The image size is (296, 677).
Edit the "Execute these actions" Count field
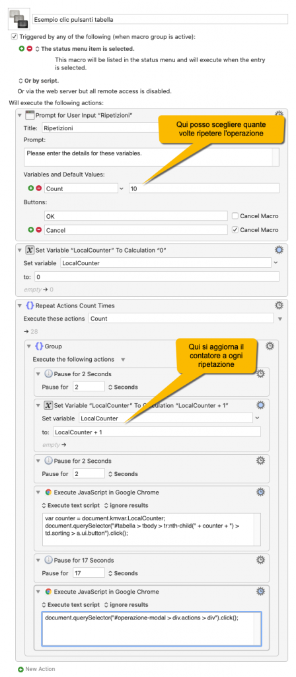coord(181,318)
